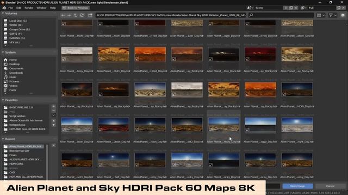The width and height of the screenshot is (348, 195).
Task: Open the Favorites specials chevron menu
Action: tap(54, 115)
